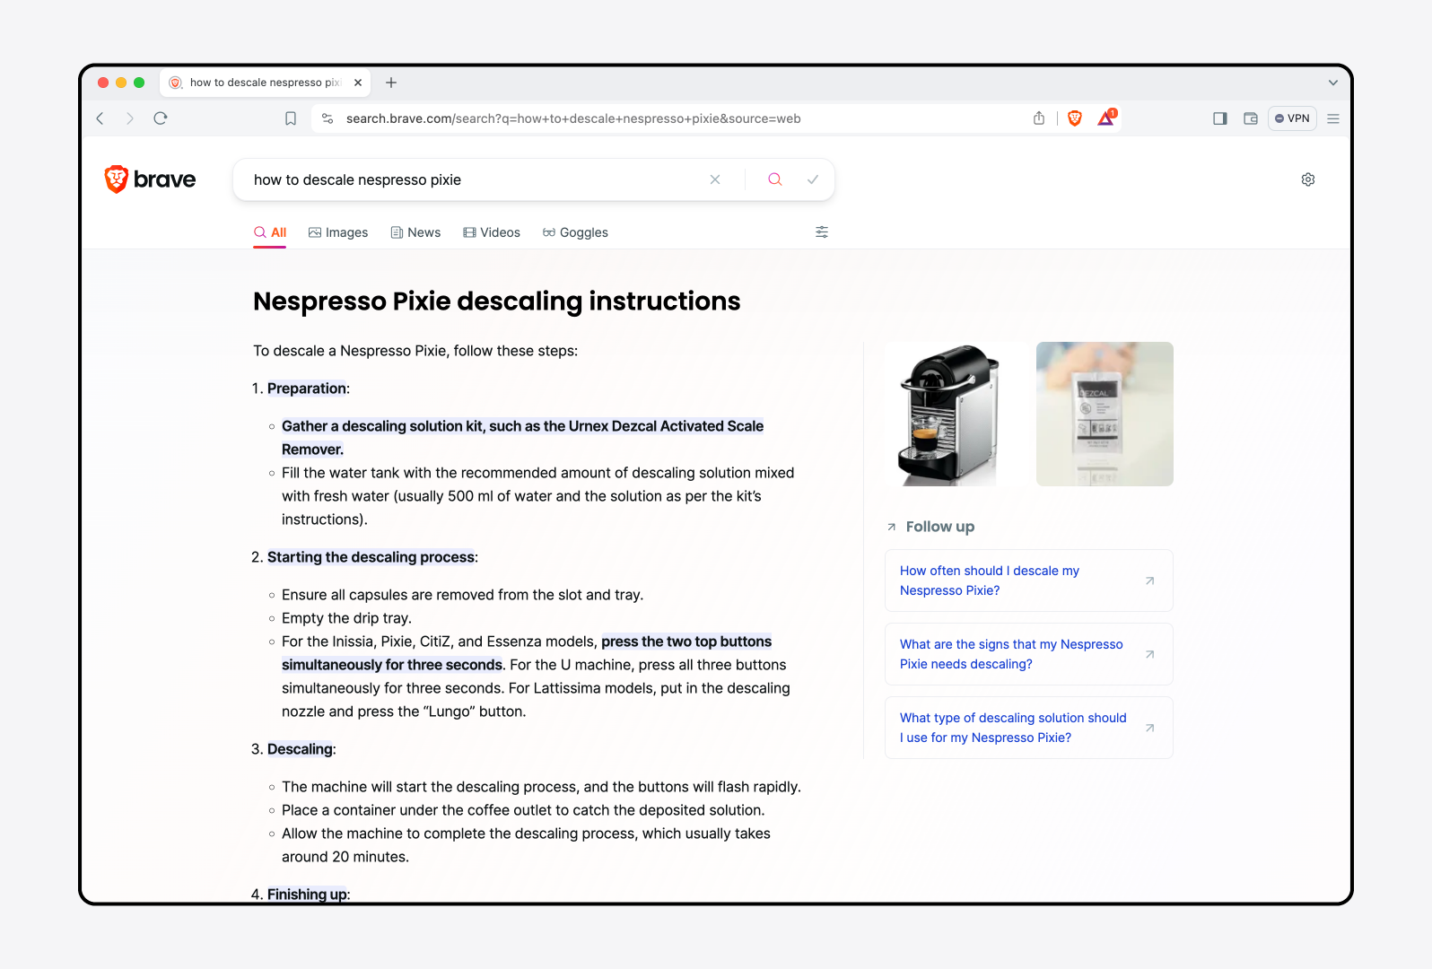Clear the search query with the X icon
Viewport: 1432px width, 969px height.
(715, 179)
